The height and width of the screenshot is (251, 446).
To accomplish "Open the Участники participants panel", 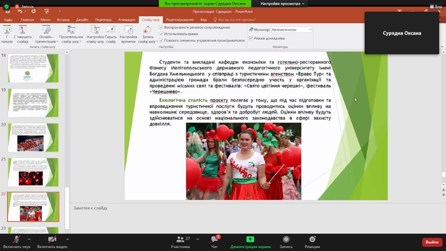I will [180, 239].
